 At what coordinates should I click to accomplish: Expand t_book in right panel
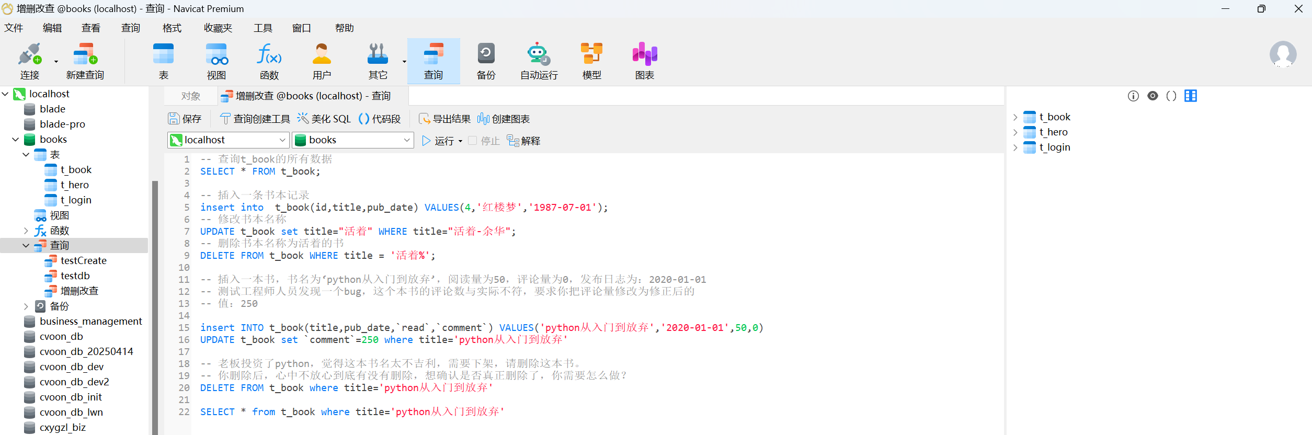point(1015,117)
